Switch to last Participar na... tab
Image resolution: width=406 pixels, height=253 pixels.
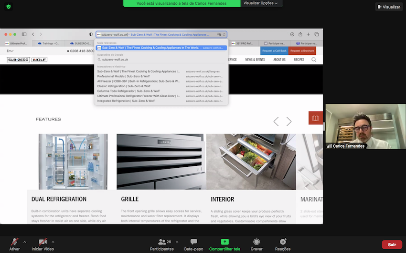pyautogui.click(x=307, y=43)
